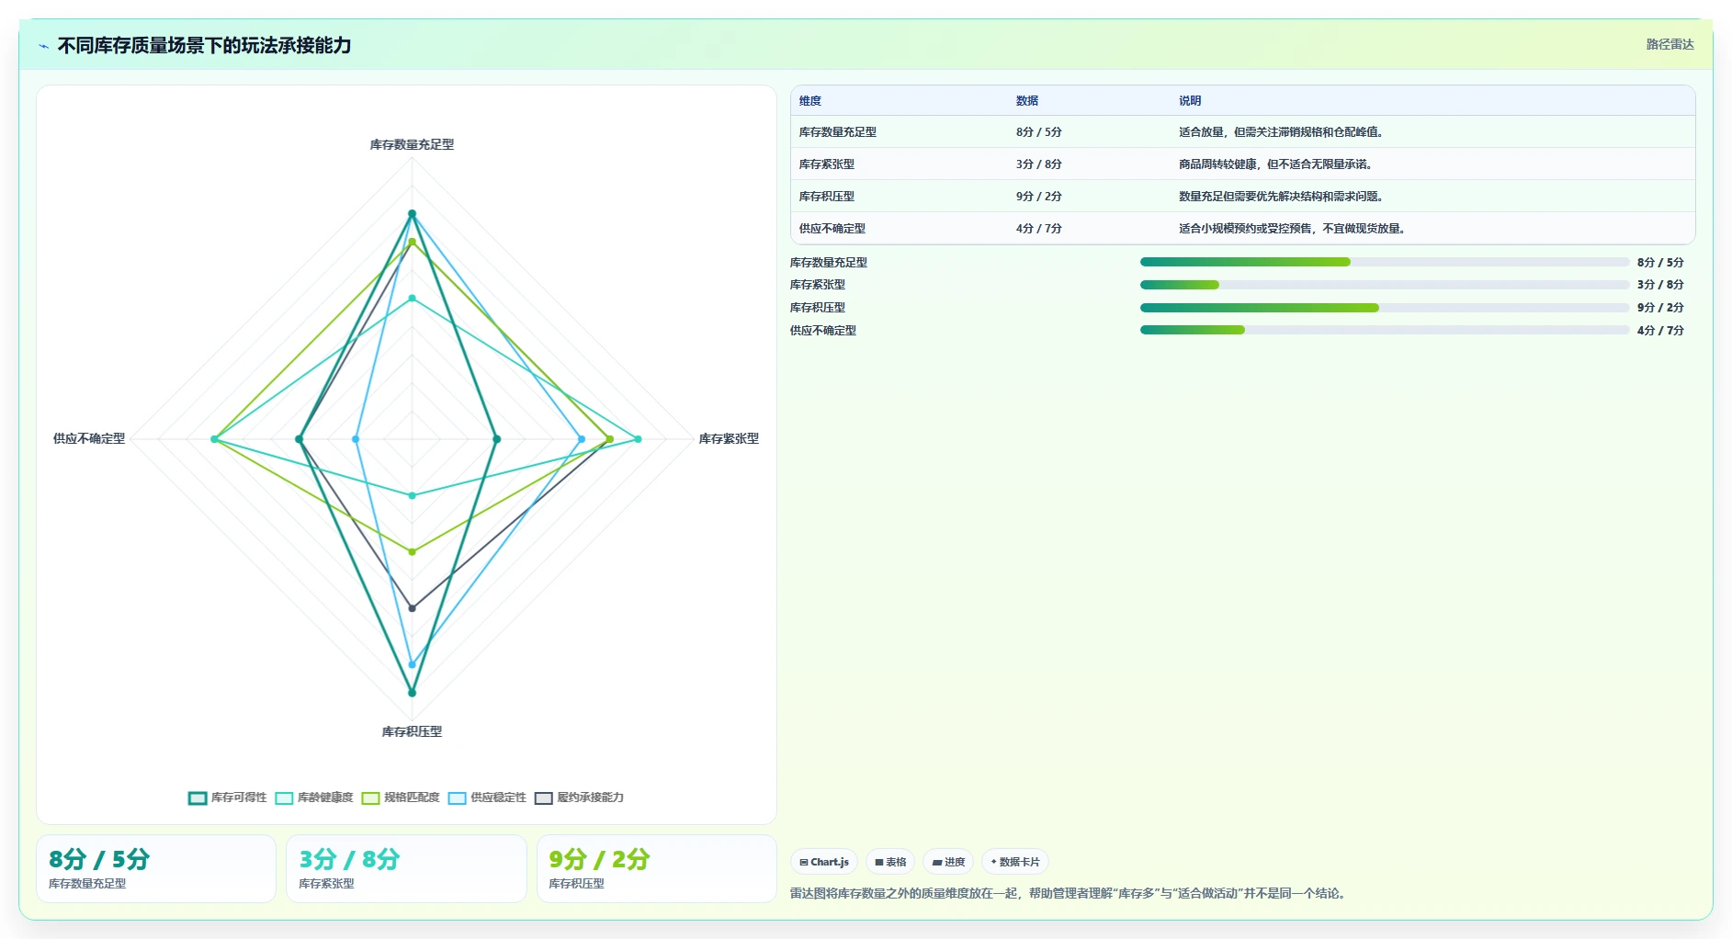
Task: Click the panel title 不同库存质量场景下的玩法承接能力
Action: [x=204, y=46]
